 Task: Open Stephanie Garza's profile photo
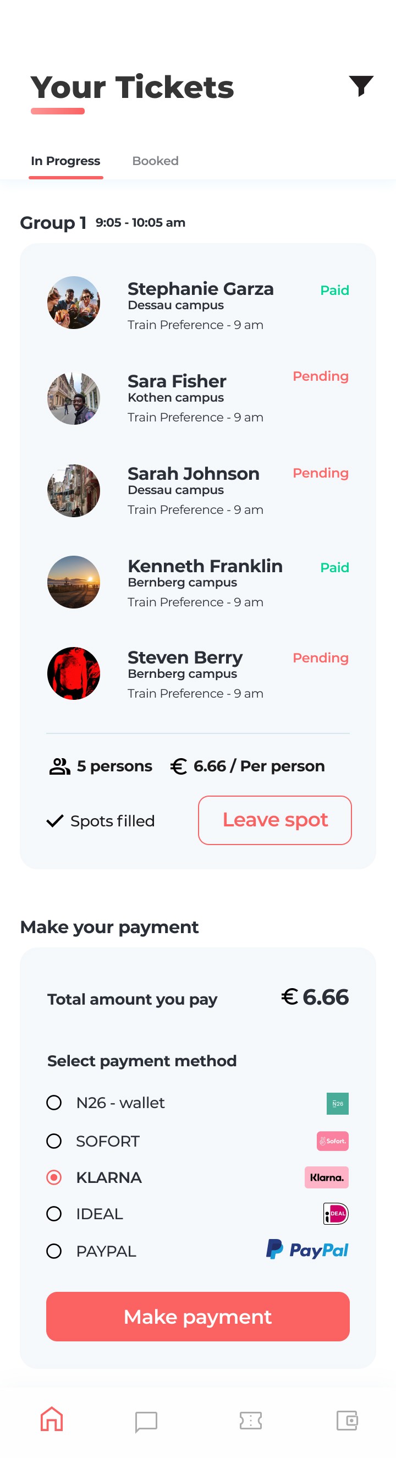coord(74,302)
